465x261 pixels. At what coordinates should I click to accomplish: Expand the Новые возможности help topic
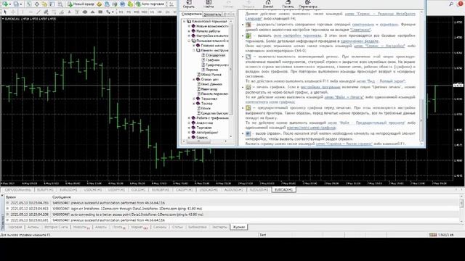tap(189, 26)
